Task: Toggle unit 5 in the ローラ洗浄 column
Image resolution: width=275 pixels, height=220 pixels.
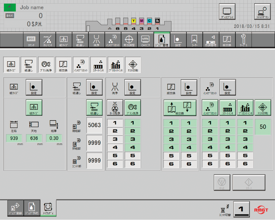Action: tap(115, 156)
